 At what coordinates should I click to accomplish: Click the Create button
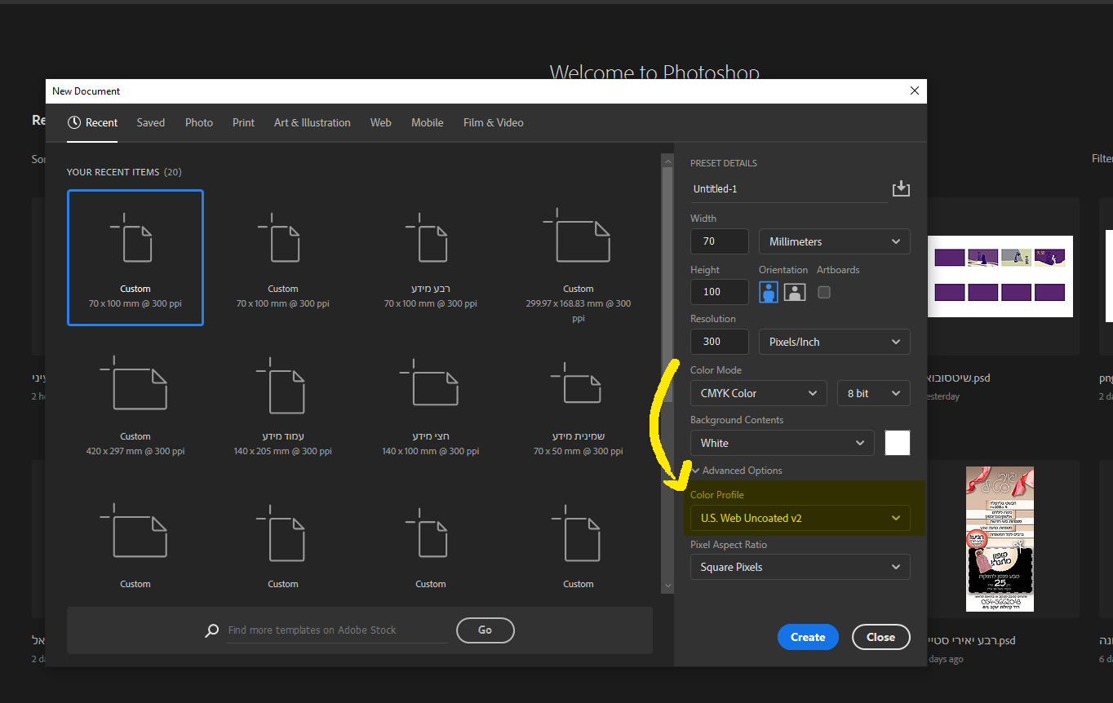tap(808, 637)
